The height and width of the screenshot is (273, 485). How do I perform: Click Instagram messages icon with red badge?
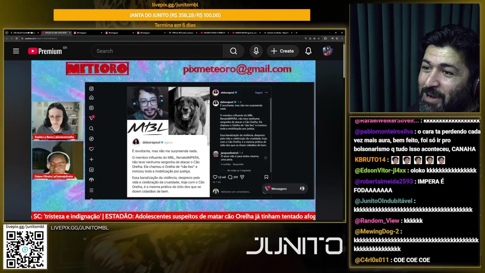(x=91, y=118)
